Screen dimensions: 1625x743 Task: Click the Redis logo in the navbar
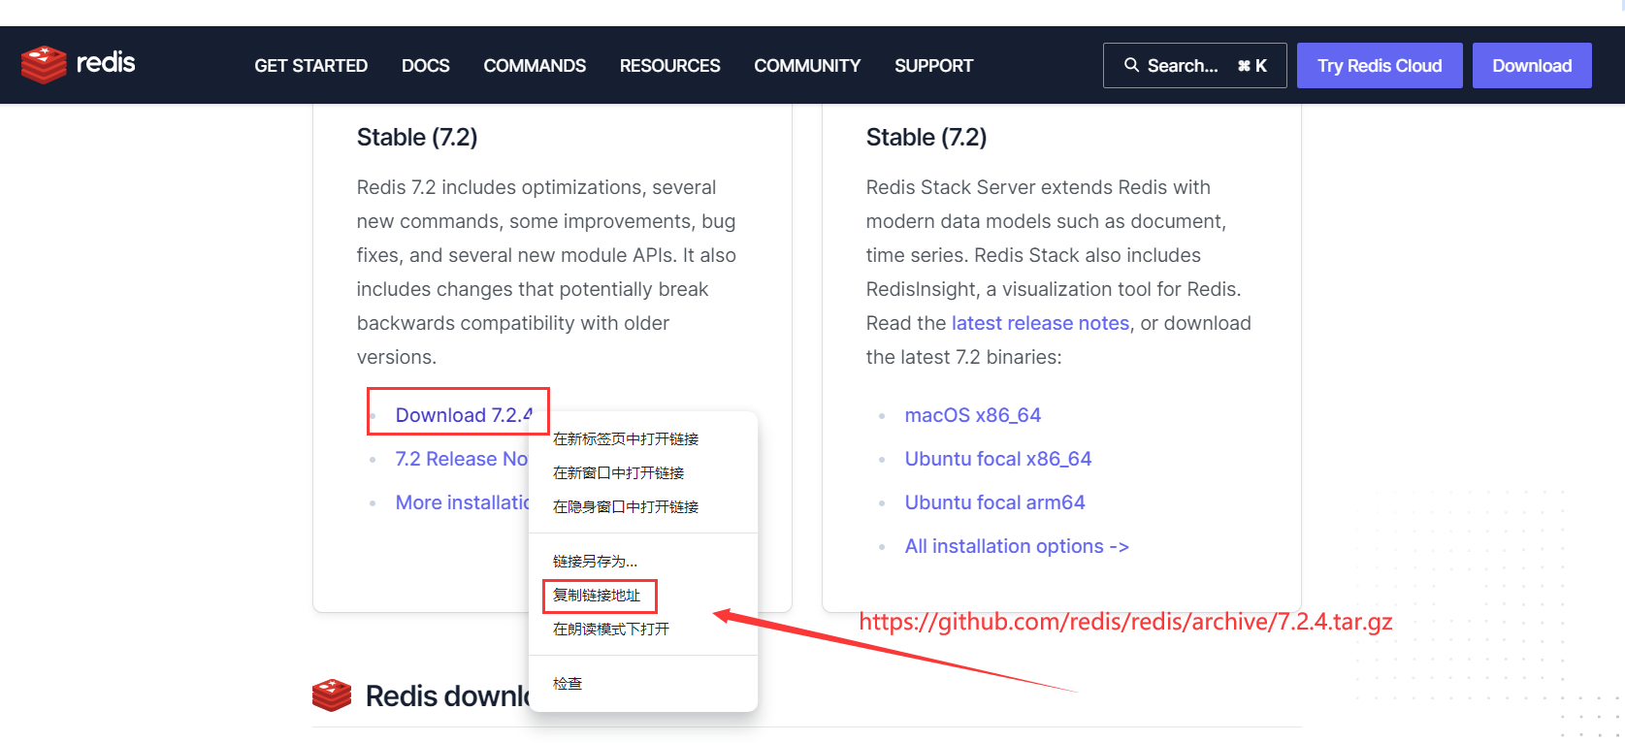(x=78, y=64)
